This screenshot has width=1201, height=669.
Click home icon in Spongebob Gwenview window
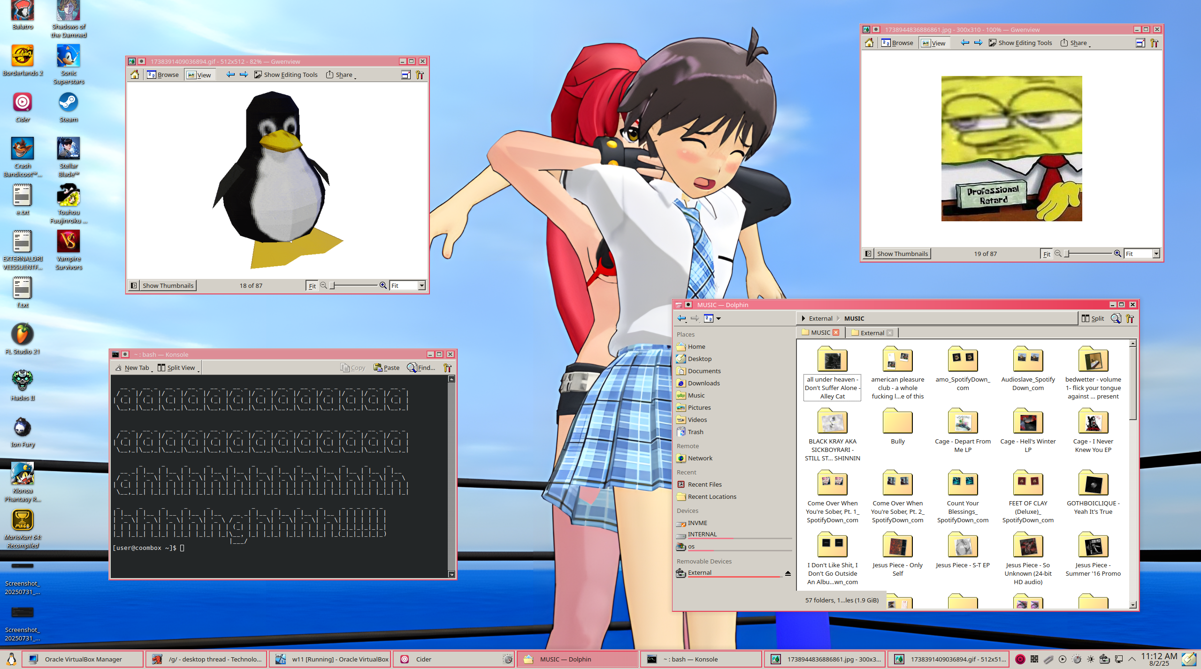[x=869, y=43]
